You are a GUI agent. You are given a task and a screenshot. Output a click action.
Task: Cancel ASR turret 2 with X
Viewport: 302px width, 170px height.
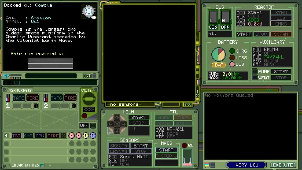coord(73,106)
